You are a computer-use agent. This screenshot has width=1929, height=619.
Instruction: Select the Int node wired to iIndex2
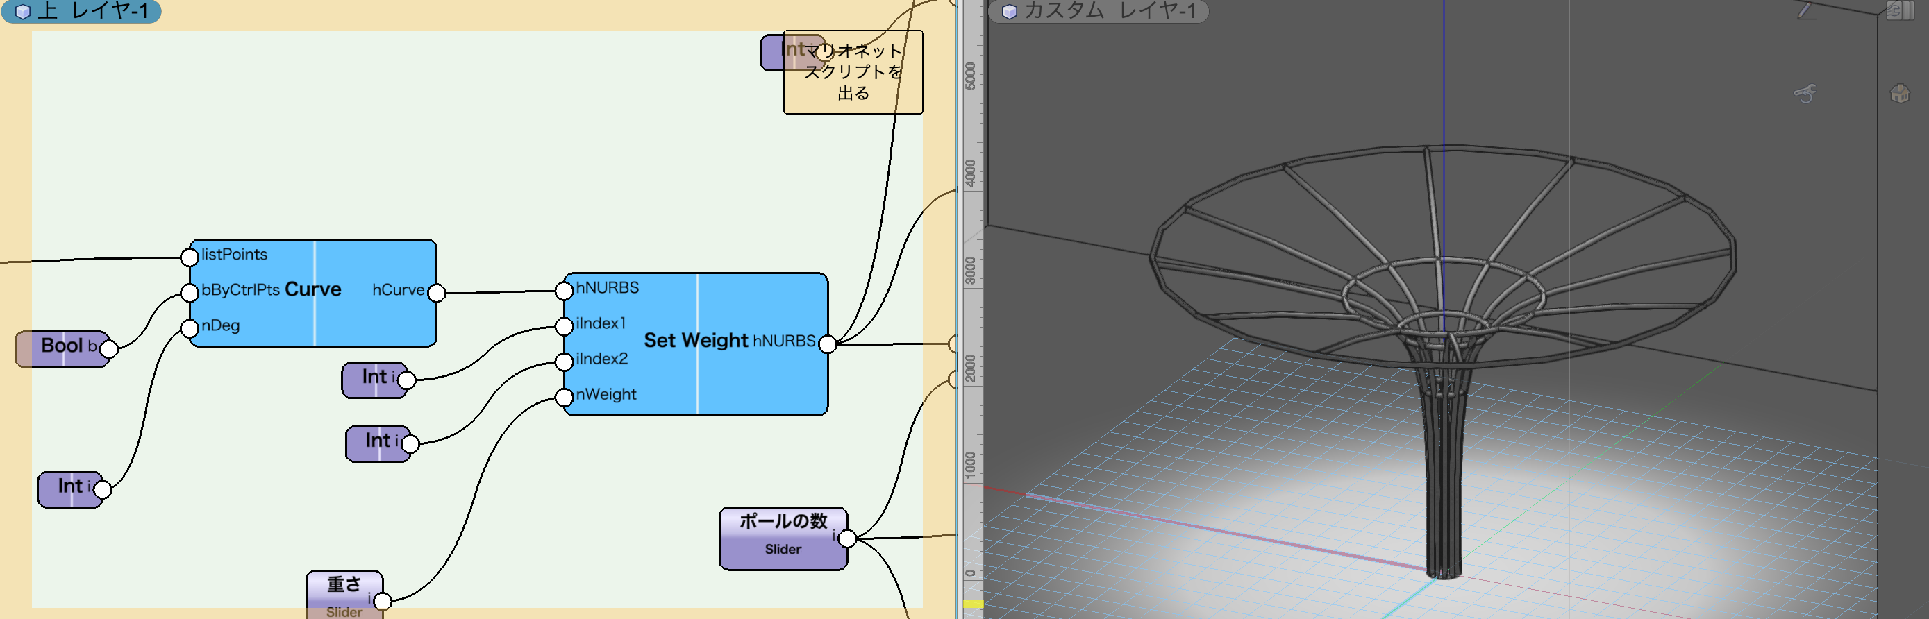pyautogui.click(x=378, y=443)
